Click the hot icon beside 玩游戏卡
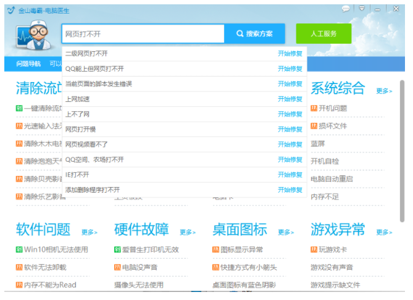The image size is (413, 300). click(x=314, y=250)
